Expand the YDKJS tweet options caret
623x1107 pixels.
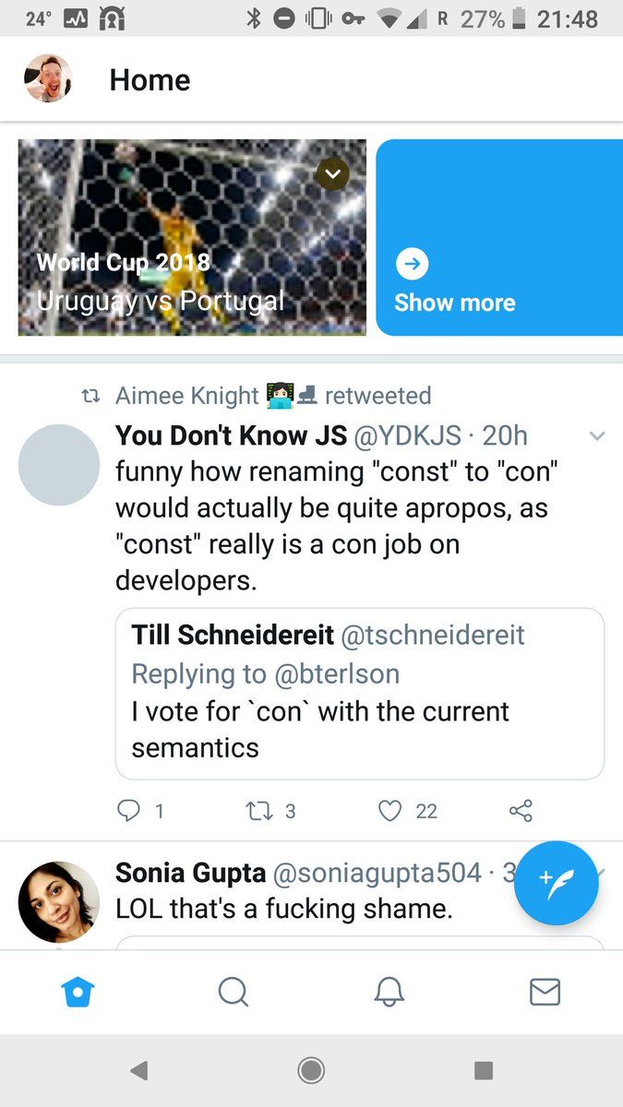(597, 435)
